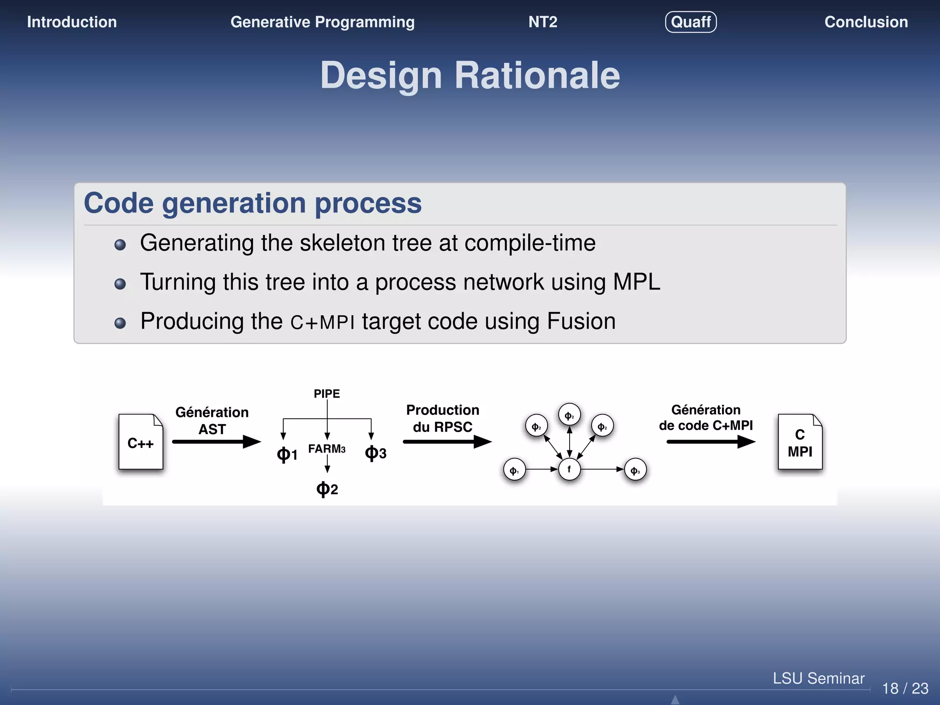Screen dimensions: 940x705
Task: Click the C++ source file icon
Action: (140, 442)
